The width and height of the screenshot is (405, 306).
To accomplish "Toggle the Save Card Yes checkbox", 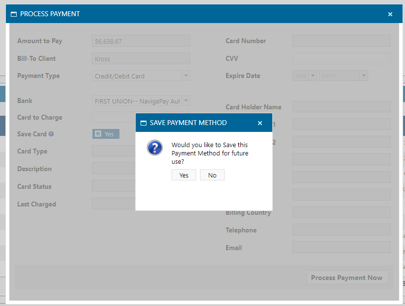I will point(98,134).
